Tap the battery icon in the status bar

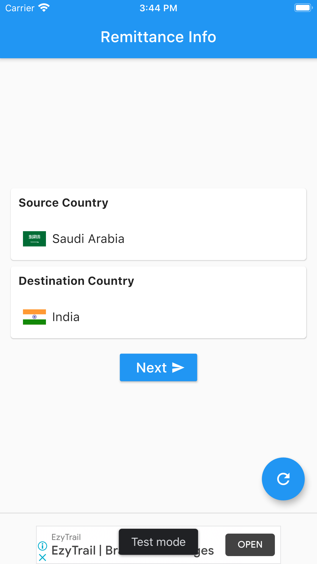(x=303, y=7)
